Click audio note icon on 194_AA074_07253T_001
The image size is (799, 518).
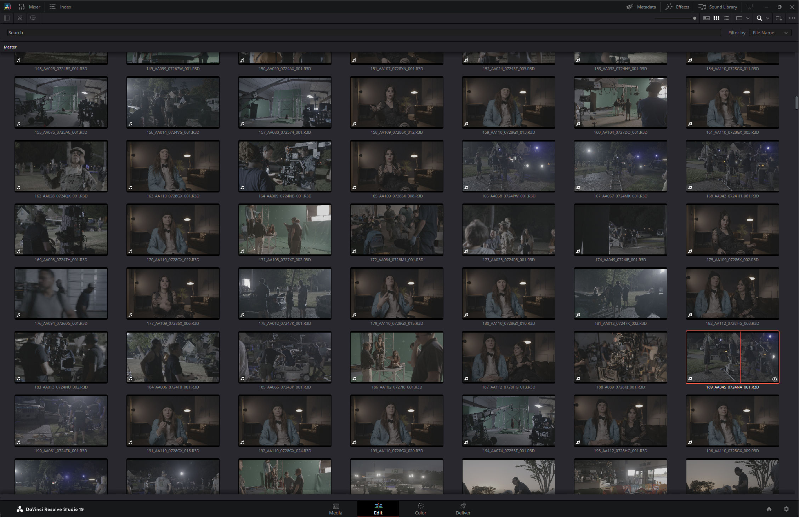(466, 442)
